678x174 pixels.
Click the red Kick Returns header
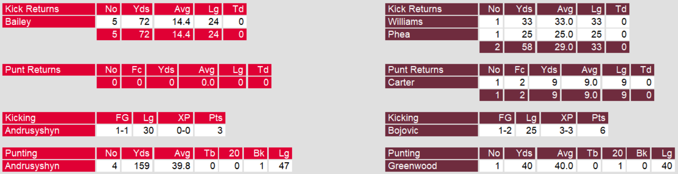click(x=49, y=9)
